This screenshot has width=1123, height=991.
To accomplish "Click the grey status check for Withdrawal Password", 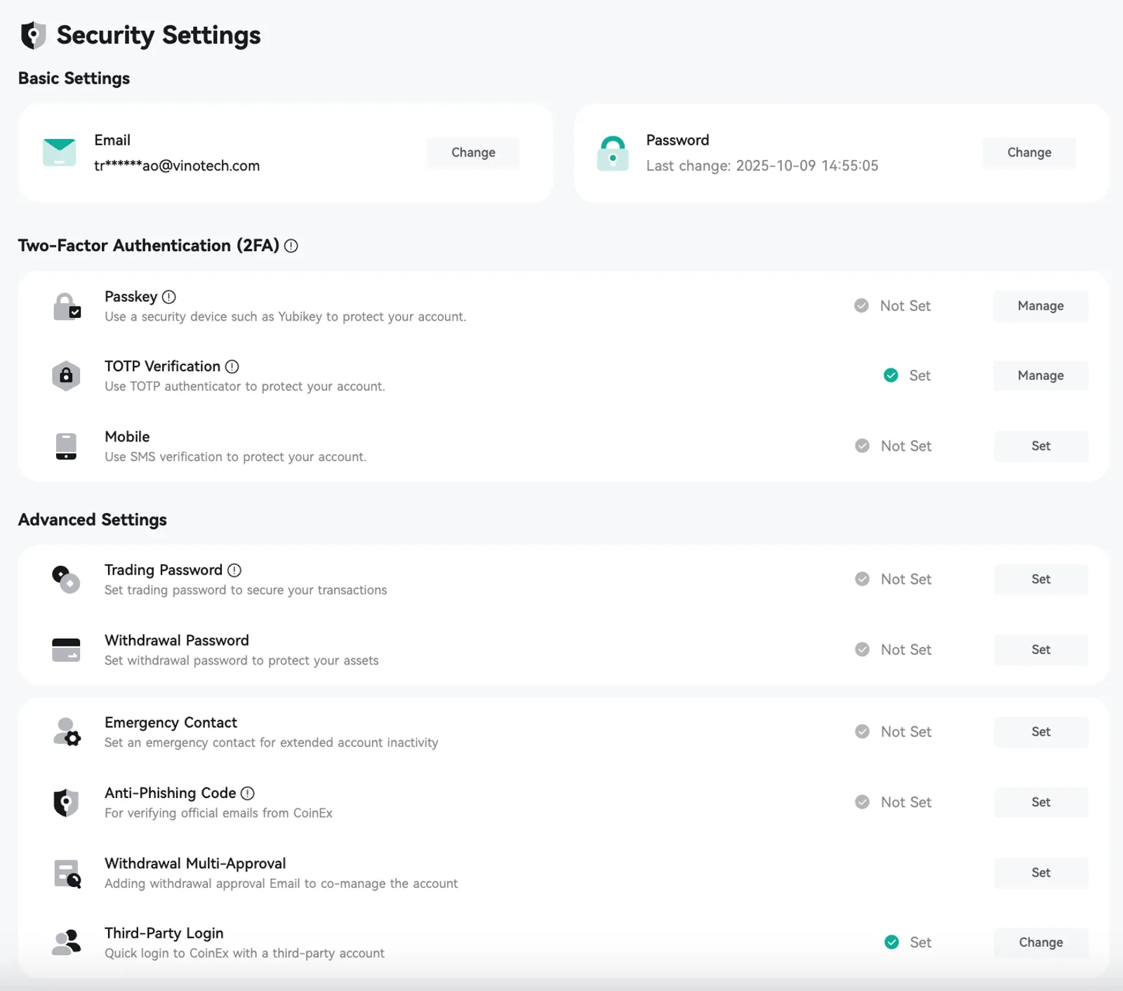I will click(862, 649).
